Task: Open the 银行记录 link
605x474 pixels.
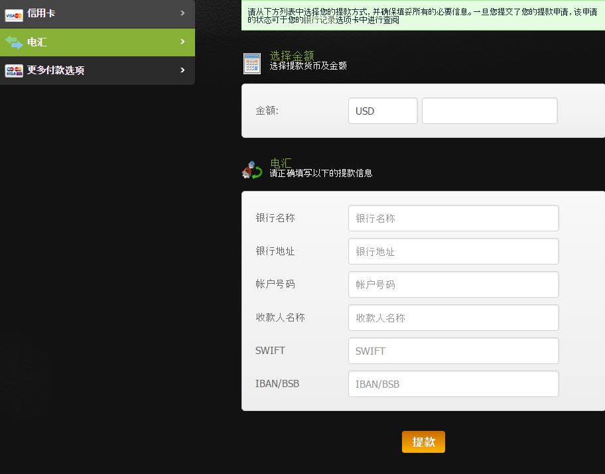Action: pyautogui.click(x=319, y=20)
